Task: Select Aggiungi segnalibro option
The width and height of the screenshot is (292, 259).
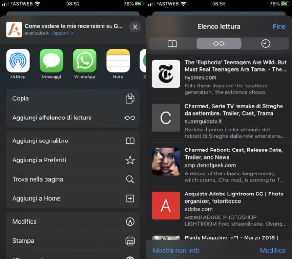Action: coord(73,141)
